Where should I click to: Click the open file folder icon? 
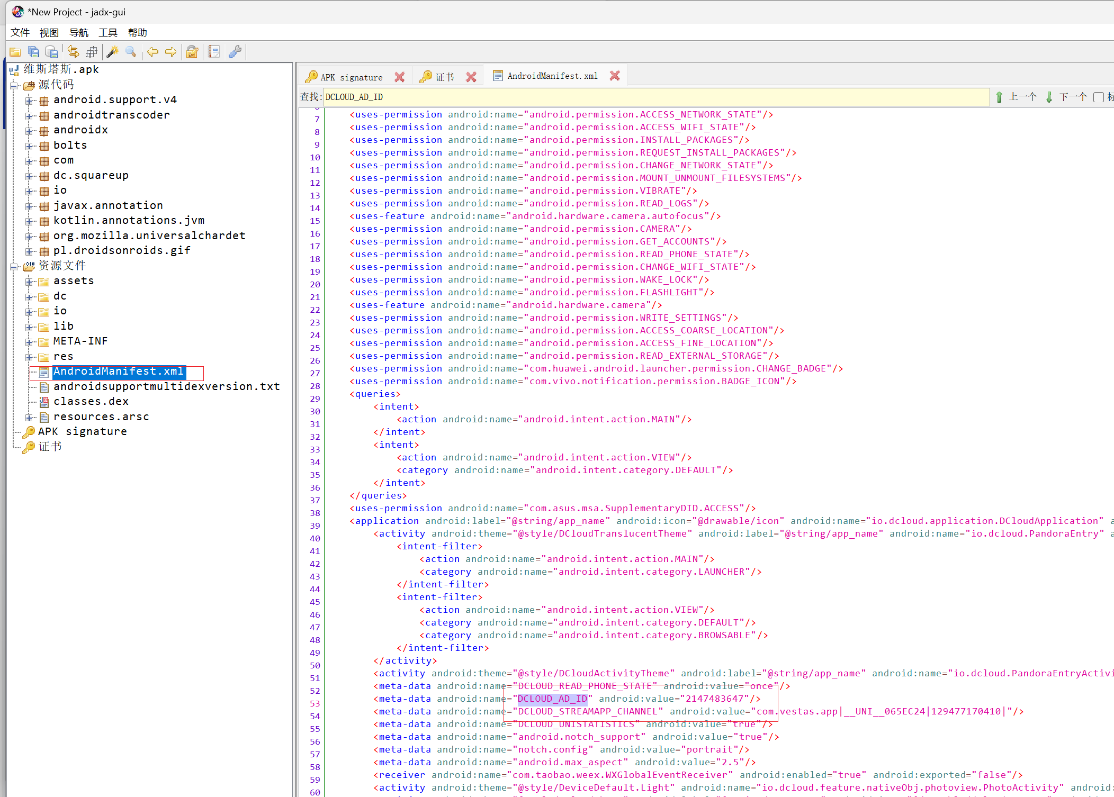(x=15, y=52)
